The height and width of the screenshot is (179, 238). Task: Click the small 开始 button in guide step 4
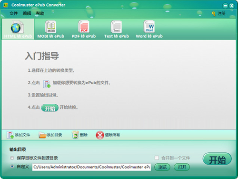(x=50, y=108)
